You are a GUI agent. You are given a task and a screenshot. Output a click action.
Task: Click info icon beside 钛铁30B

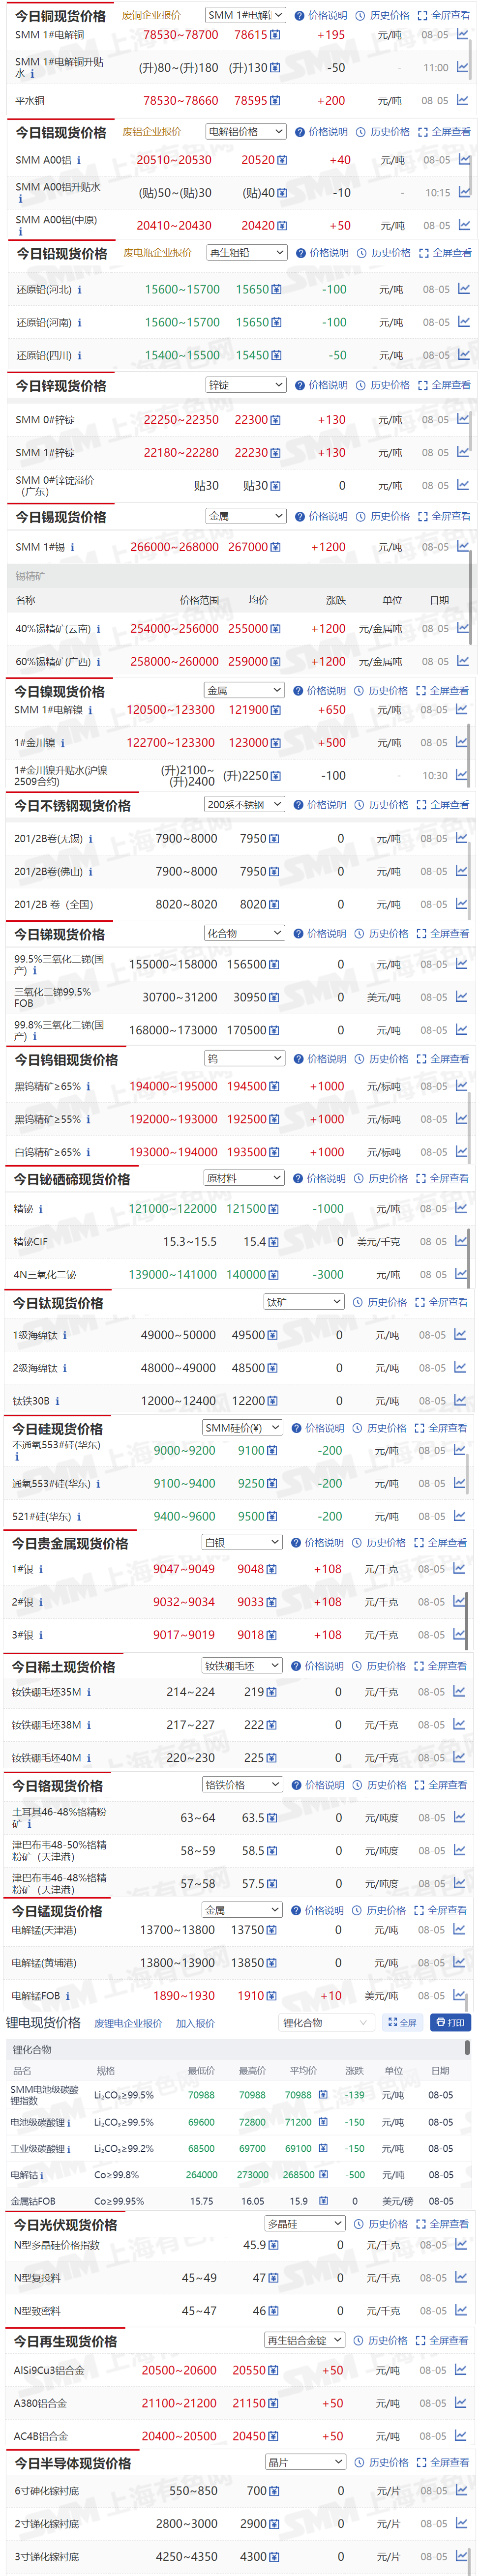click(57, 1401)
